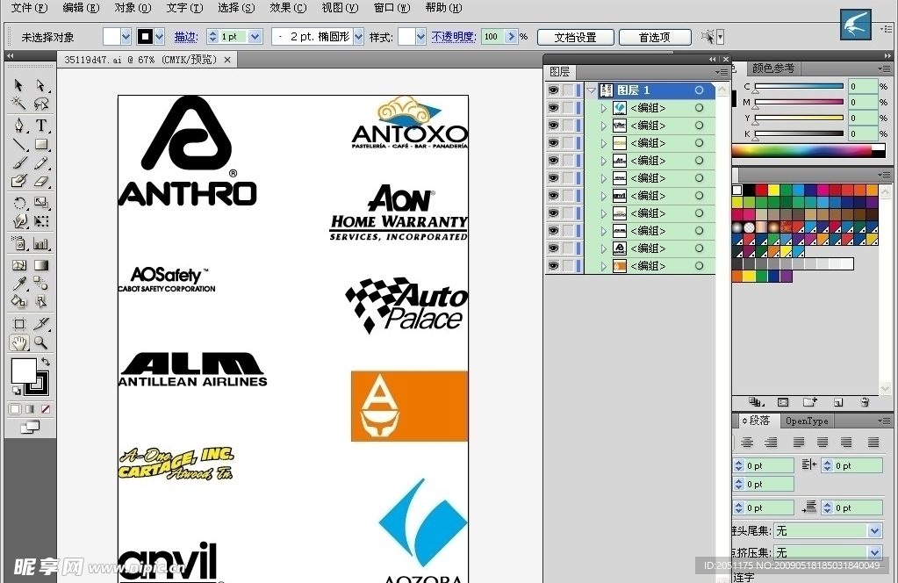Click the 首选项 button
Image resolution: width=898 pixels, height=583 pixels.
654,37
